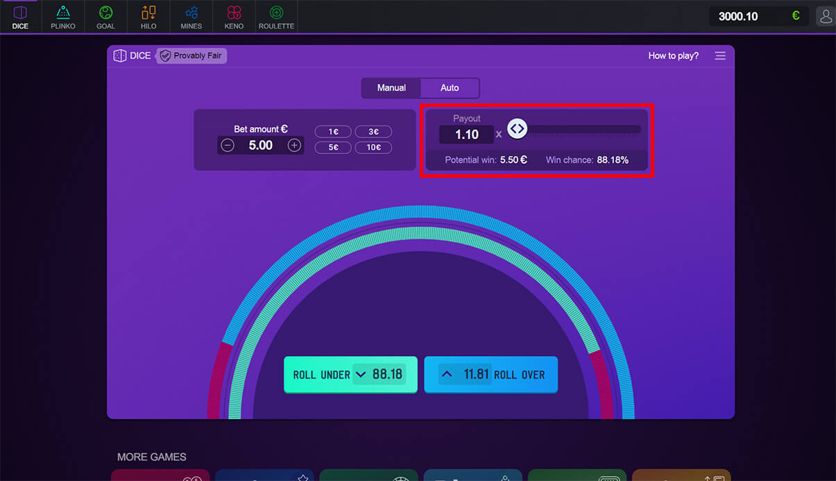The height and width of the screenshot is (481, 836).
Task: Open the user profile icon
Action: pos(826,17)
